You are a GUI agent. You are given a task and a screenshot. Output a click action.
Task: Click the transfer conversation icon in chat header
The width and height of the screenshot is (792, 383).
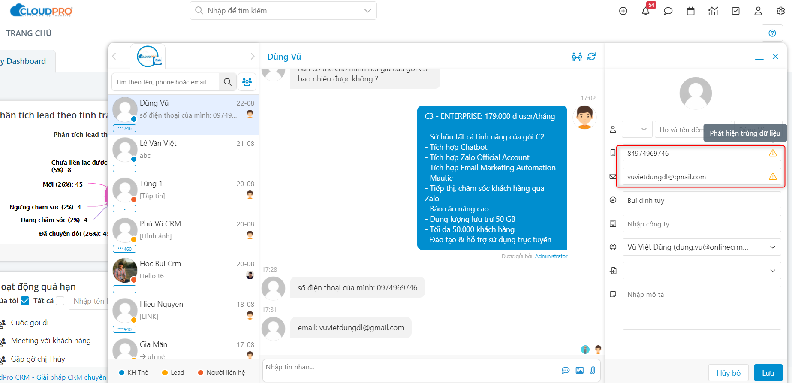pyautogui.click(x=577, y=57)
